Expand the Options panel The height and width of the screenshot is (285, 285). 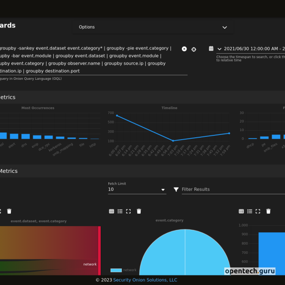tap(225, 27)
